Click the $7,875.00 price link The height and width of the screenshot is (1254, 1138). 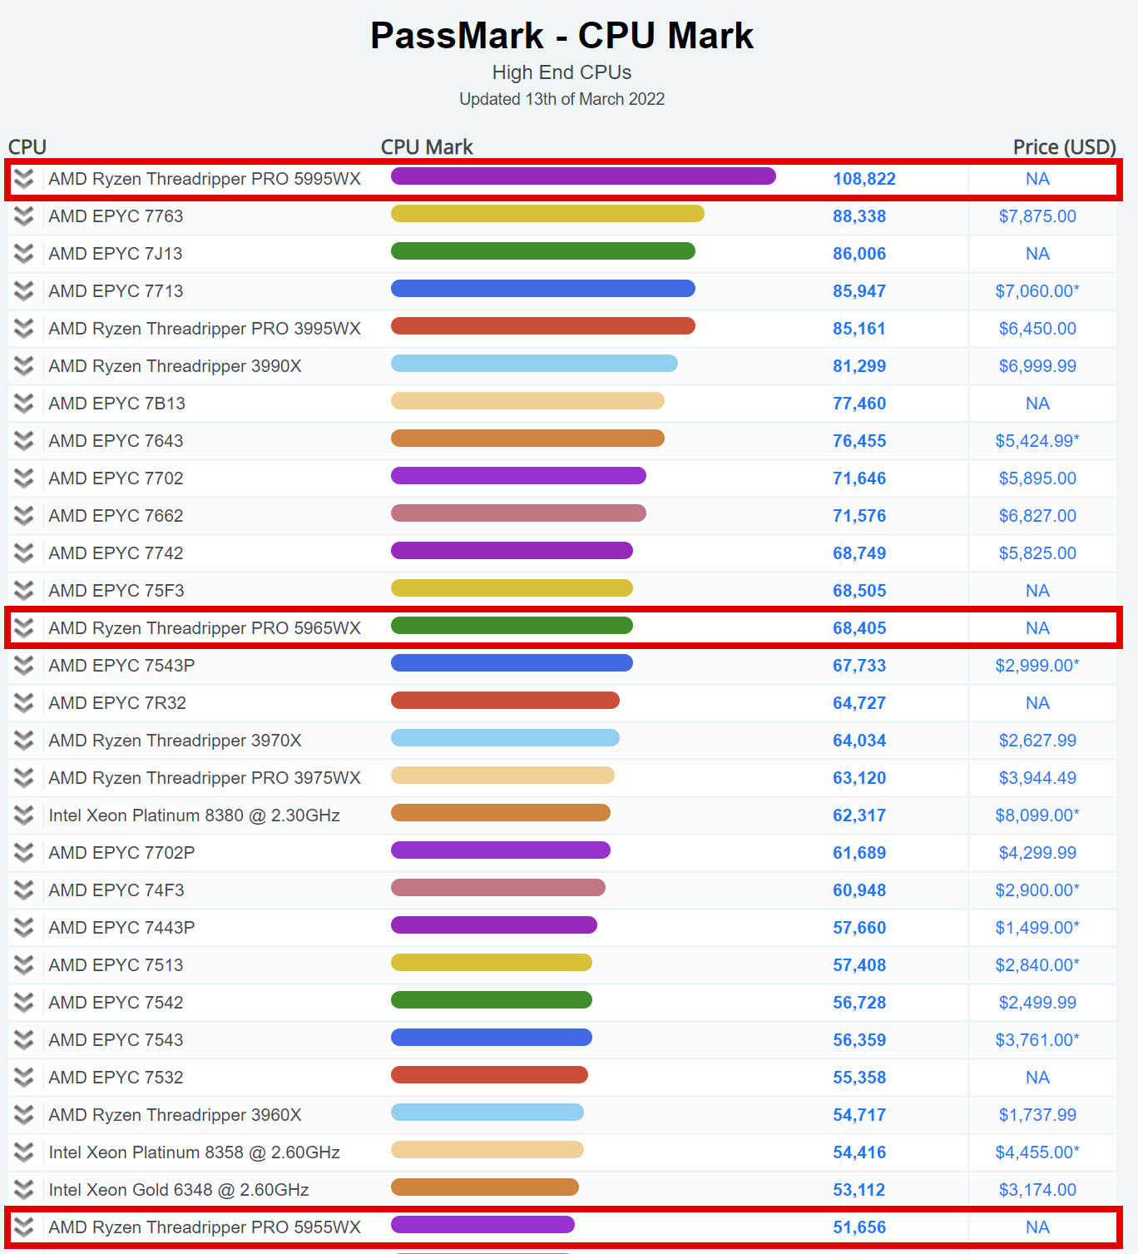1037,216
